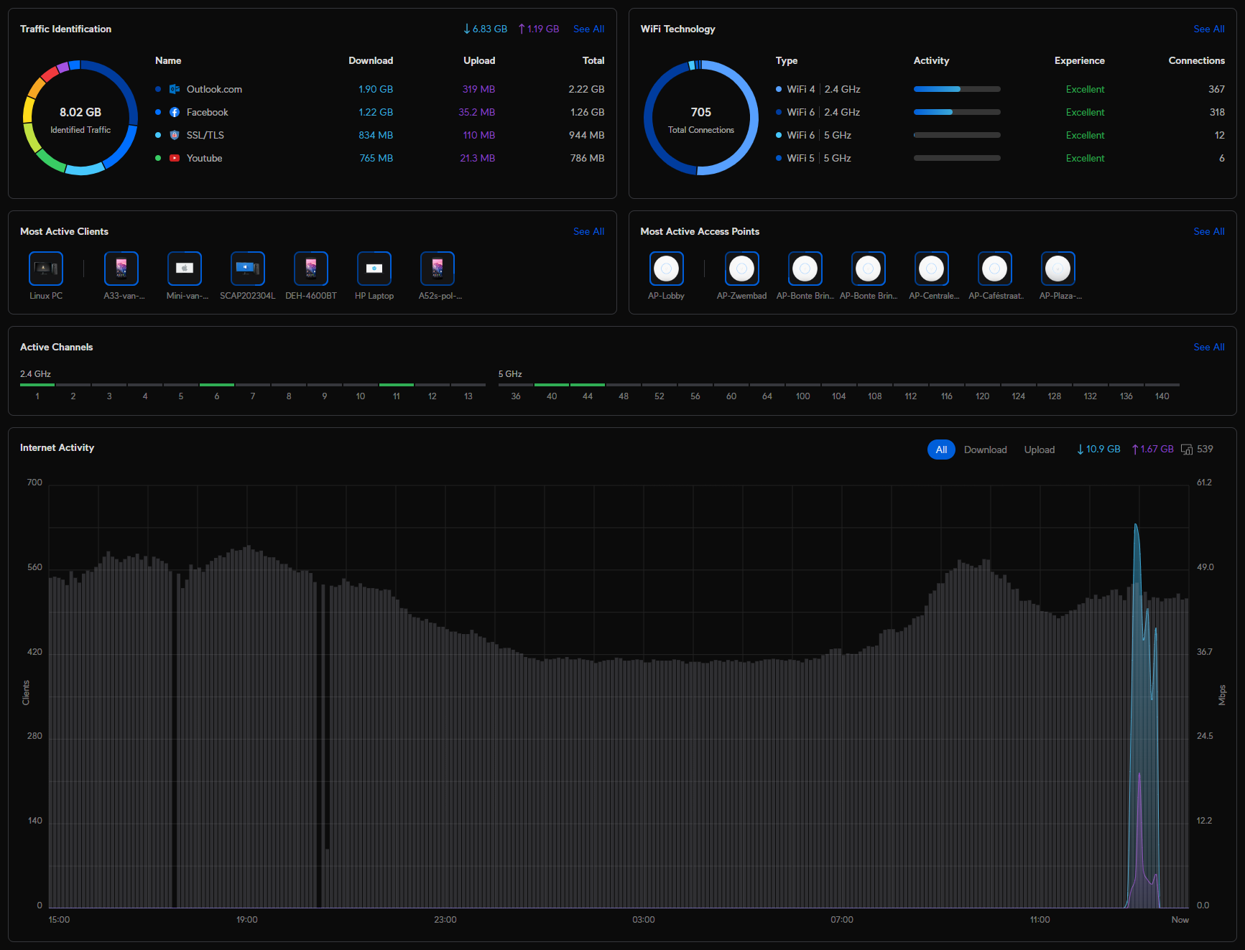Click the AP-Lobby access point icon

(x=666, y=269)
